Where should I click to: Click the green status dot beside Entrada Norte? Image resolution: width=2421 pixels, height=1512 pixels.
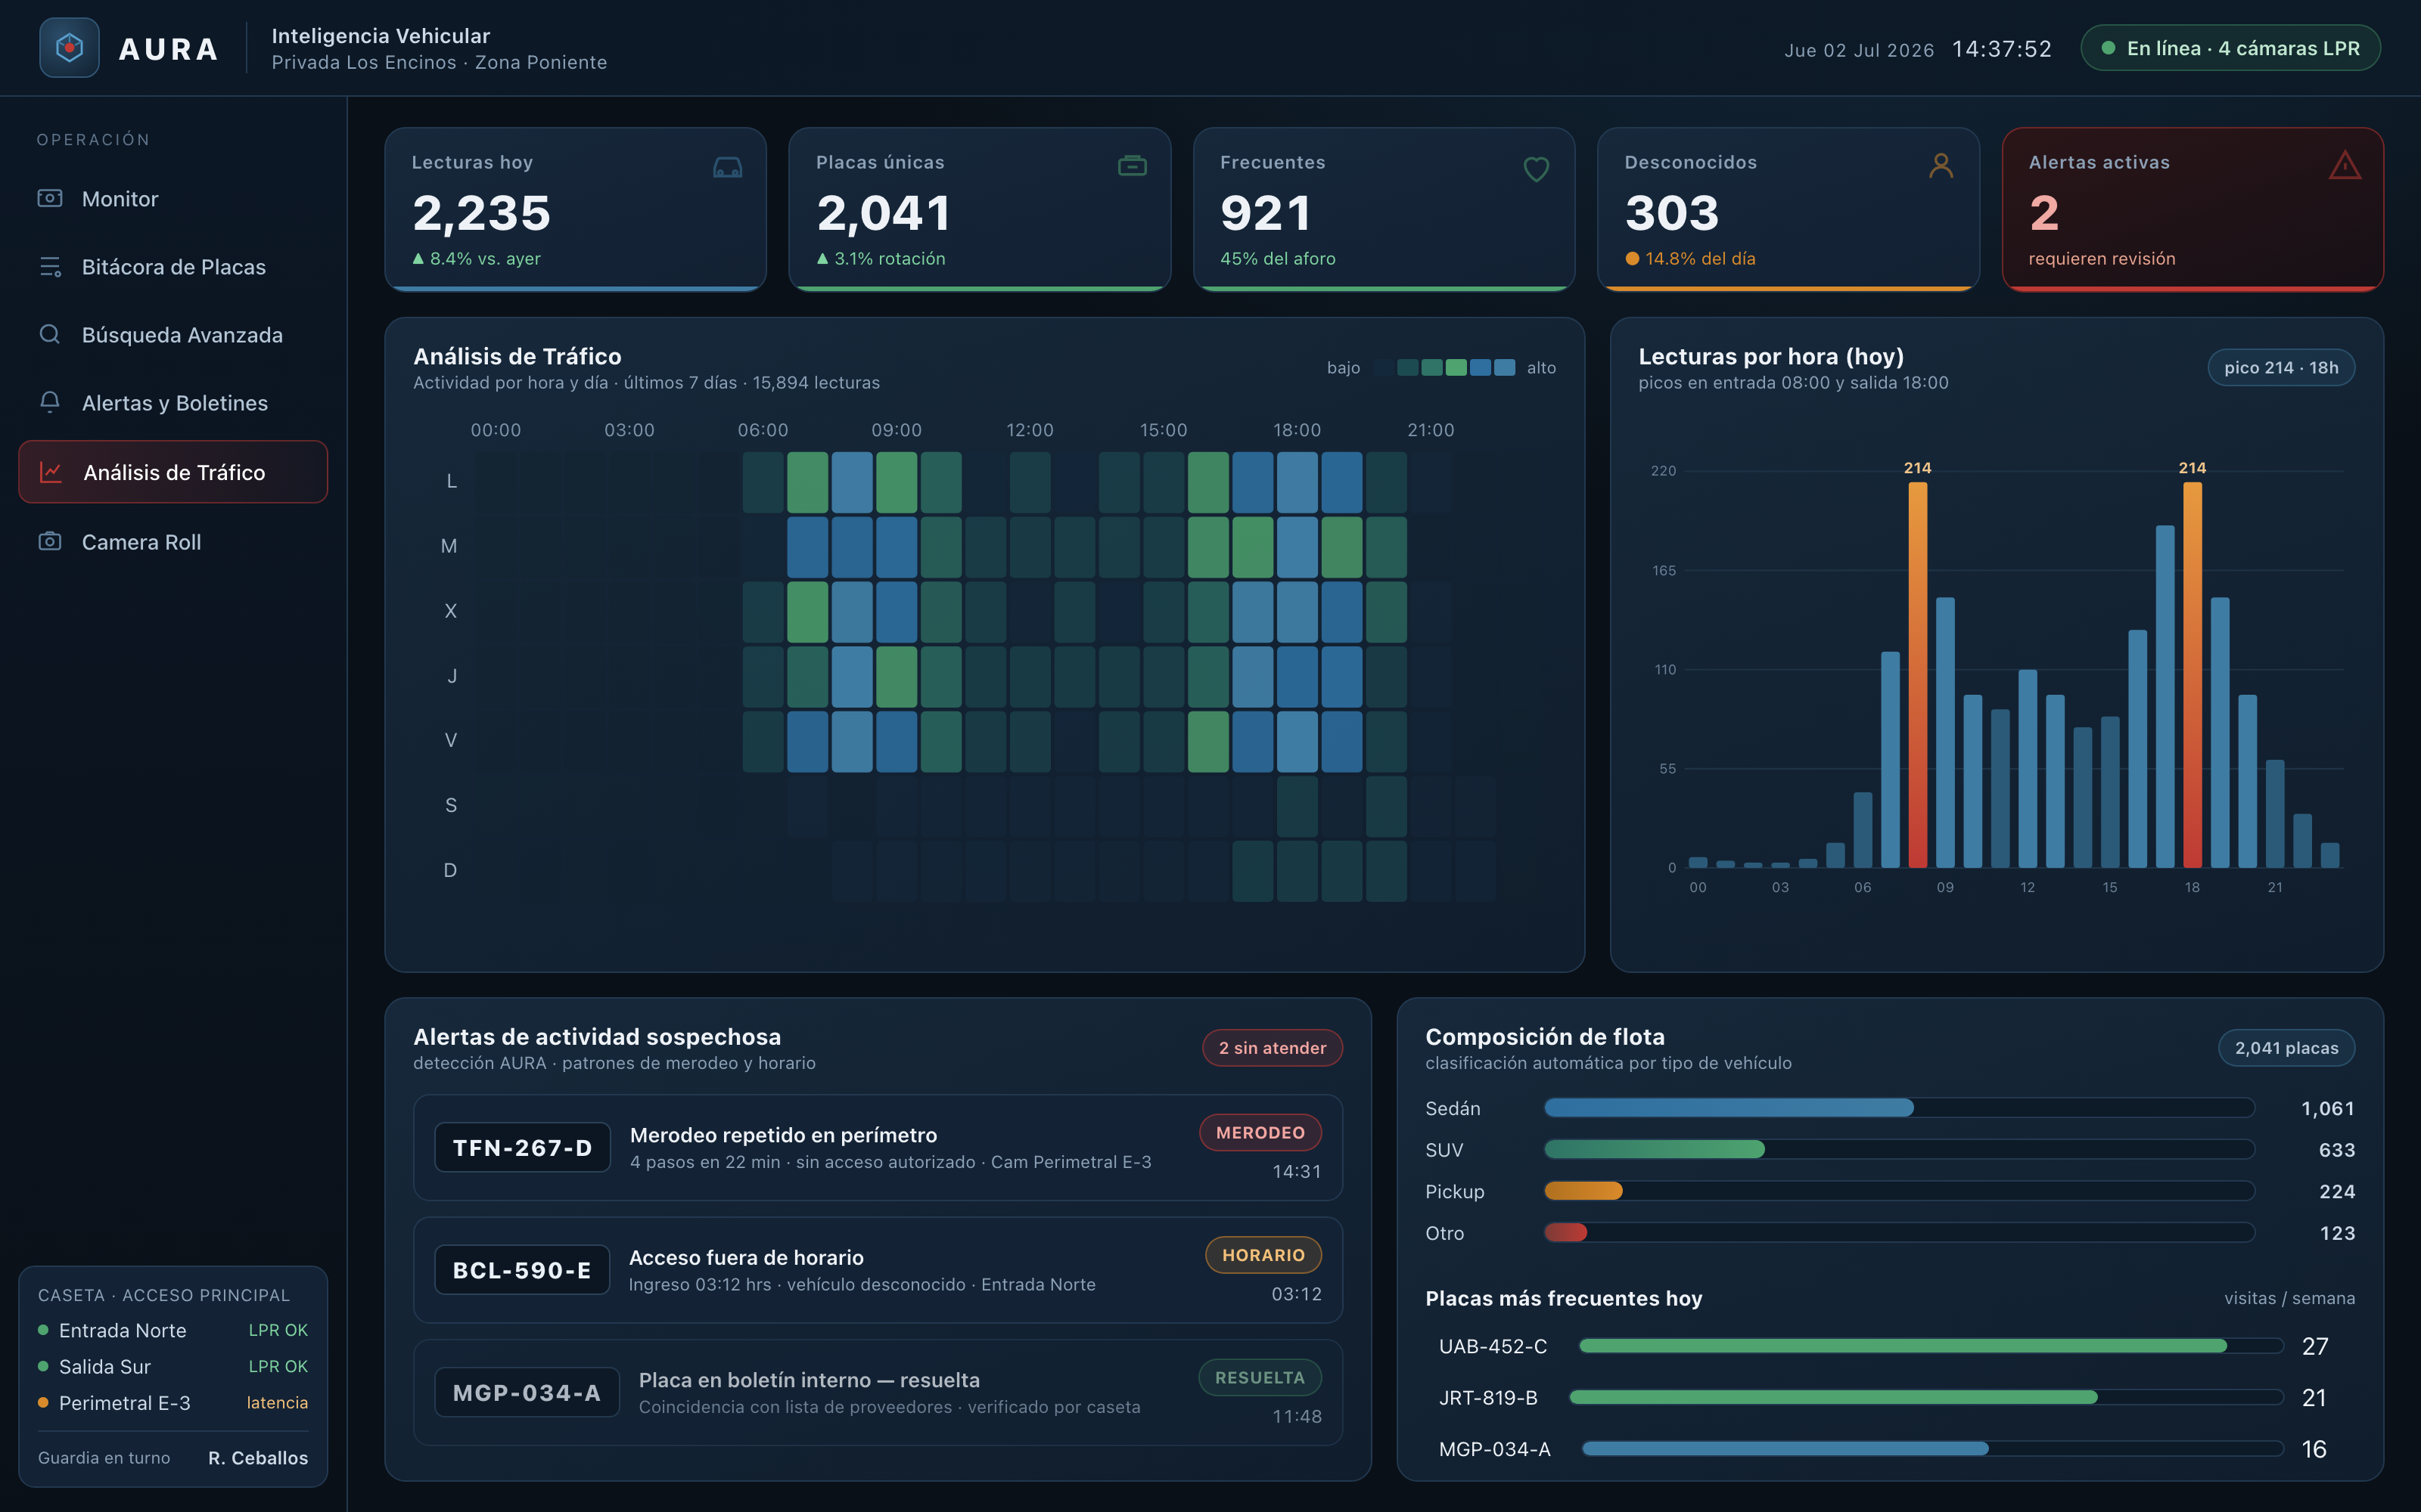(x=43, y=1330)
